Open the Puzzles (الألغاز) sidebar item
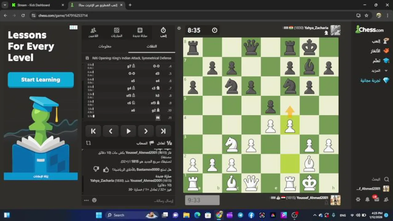This screenshot has height=221, width=393. 380,51
